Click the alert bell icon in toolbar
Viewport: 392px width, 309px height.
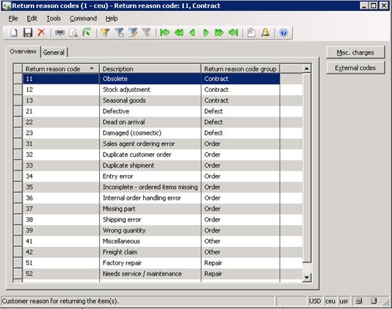(x=265, y=33)
